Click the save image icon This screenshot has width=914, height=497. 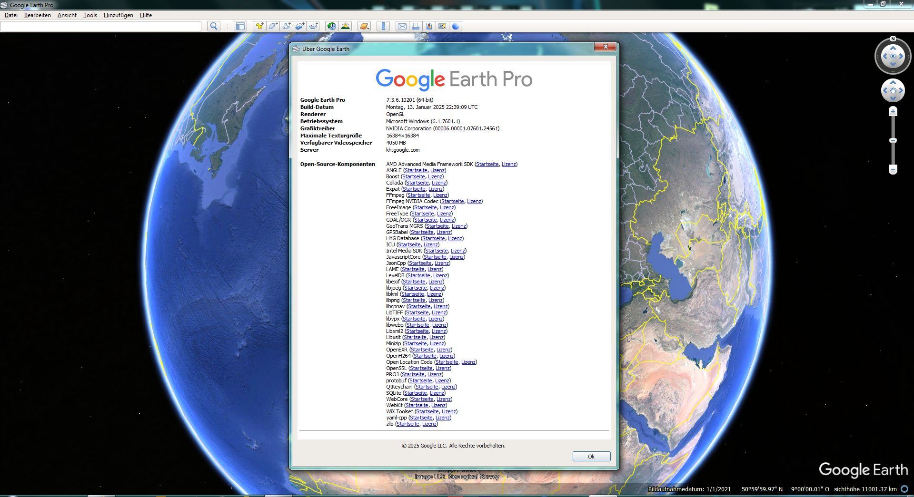tap(429, 26)
